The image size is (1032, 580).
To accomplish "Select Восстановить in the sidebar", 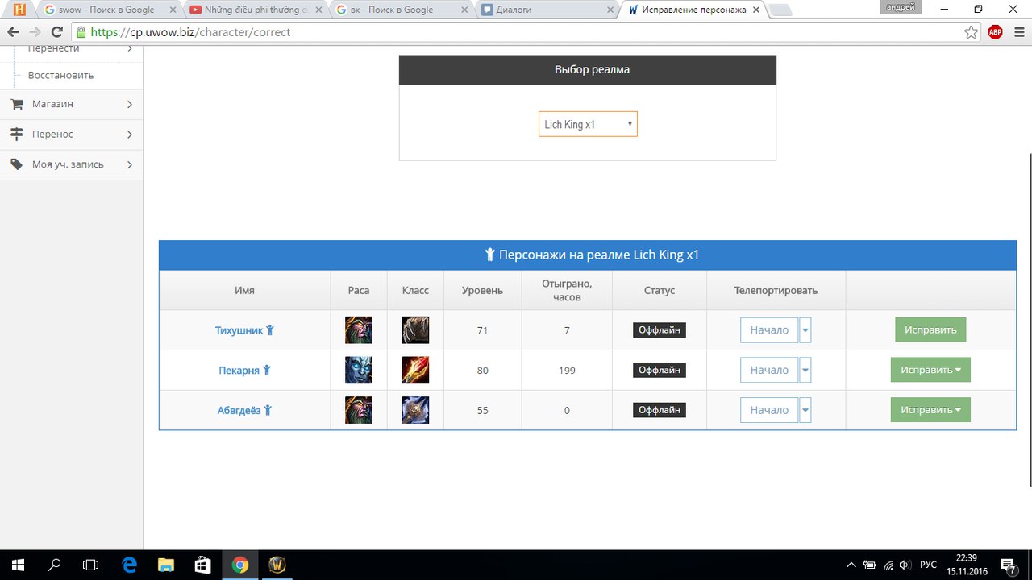I will pos(61,75).
